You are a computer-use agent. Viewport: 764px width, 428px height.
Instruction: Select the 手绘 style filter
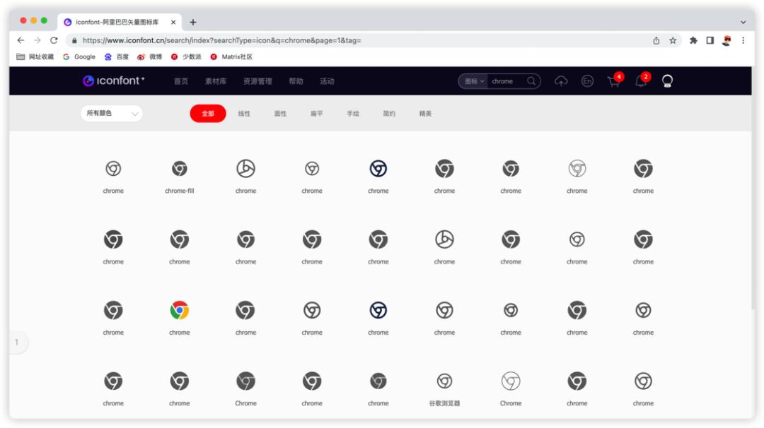point(353,113)
